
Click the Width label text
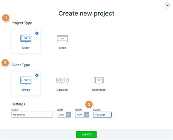(60, 110)
